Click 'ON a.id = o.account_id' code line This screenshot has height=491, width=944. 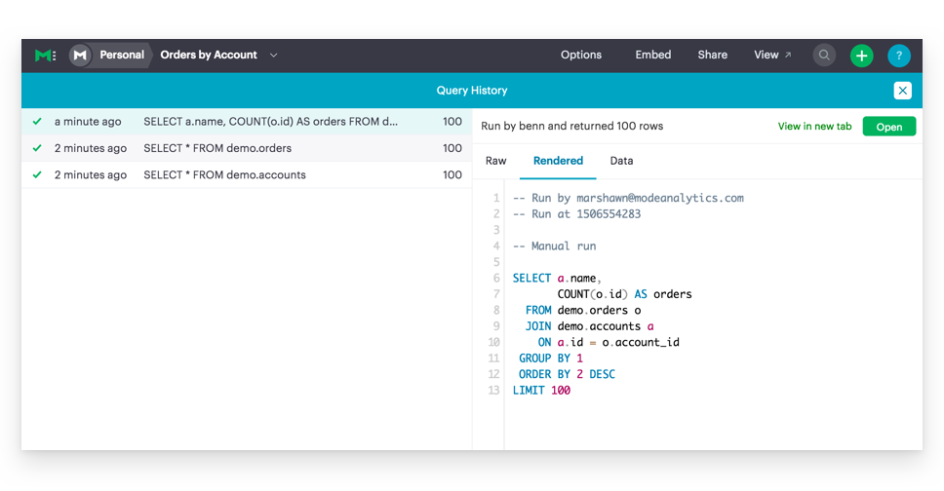pos(609,342)
